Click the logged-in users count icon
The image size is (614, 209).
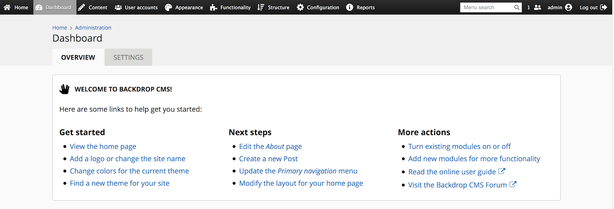click(x=537, y=7)
